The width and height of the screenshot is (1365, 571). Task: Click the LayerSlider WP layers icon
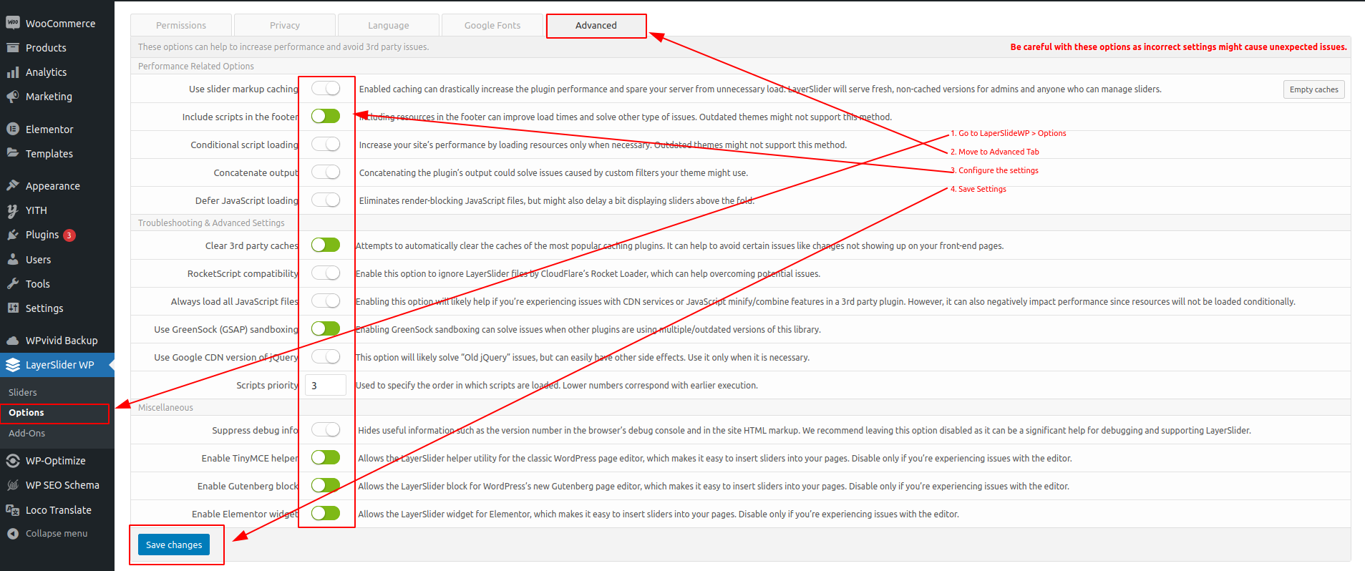pos(13,365)
